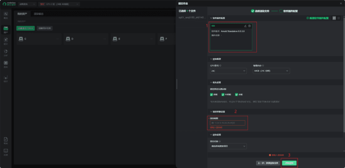Open the 24C CPU model dropdown

228,71
